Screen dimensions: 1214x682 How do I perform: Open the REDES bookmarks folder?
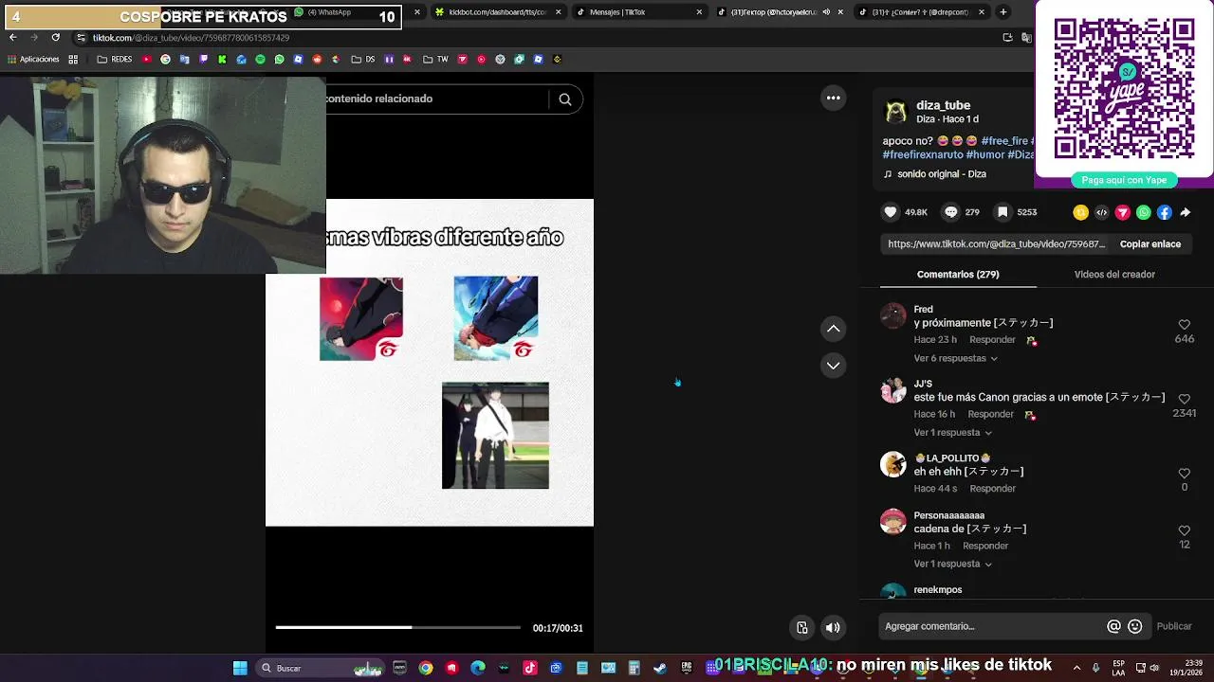point(114,59)
